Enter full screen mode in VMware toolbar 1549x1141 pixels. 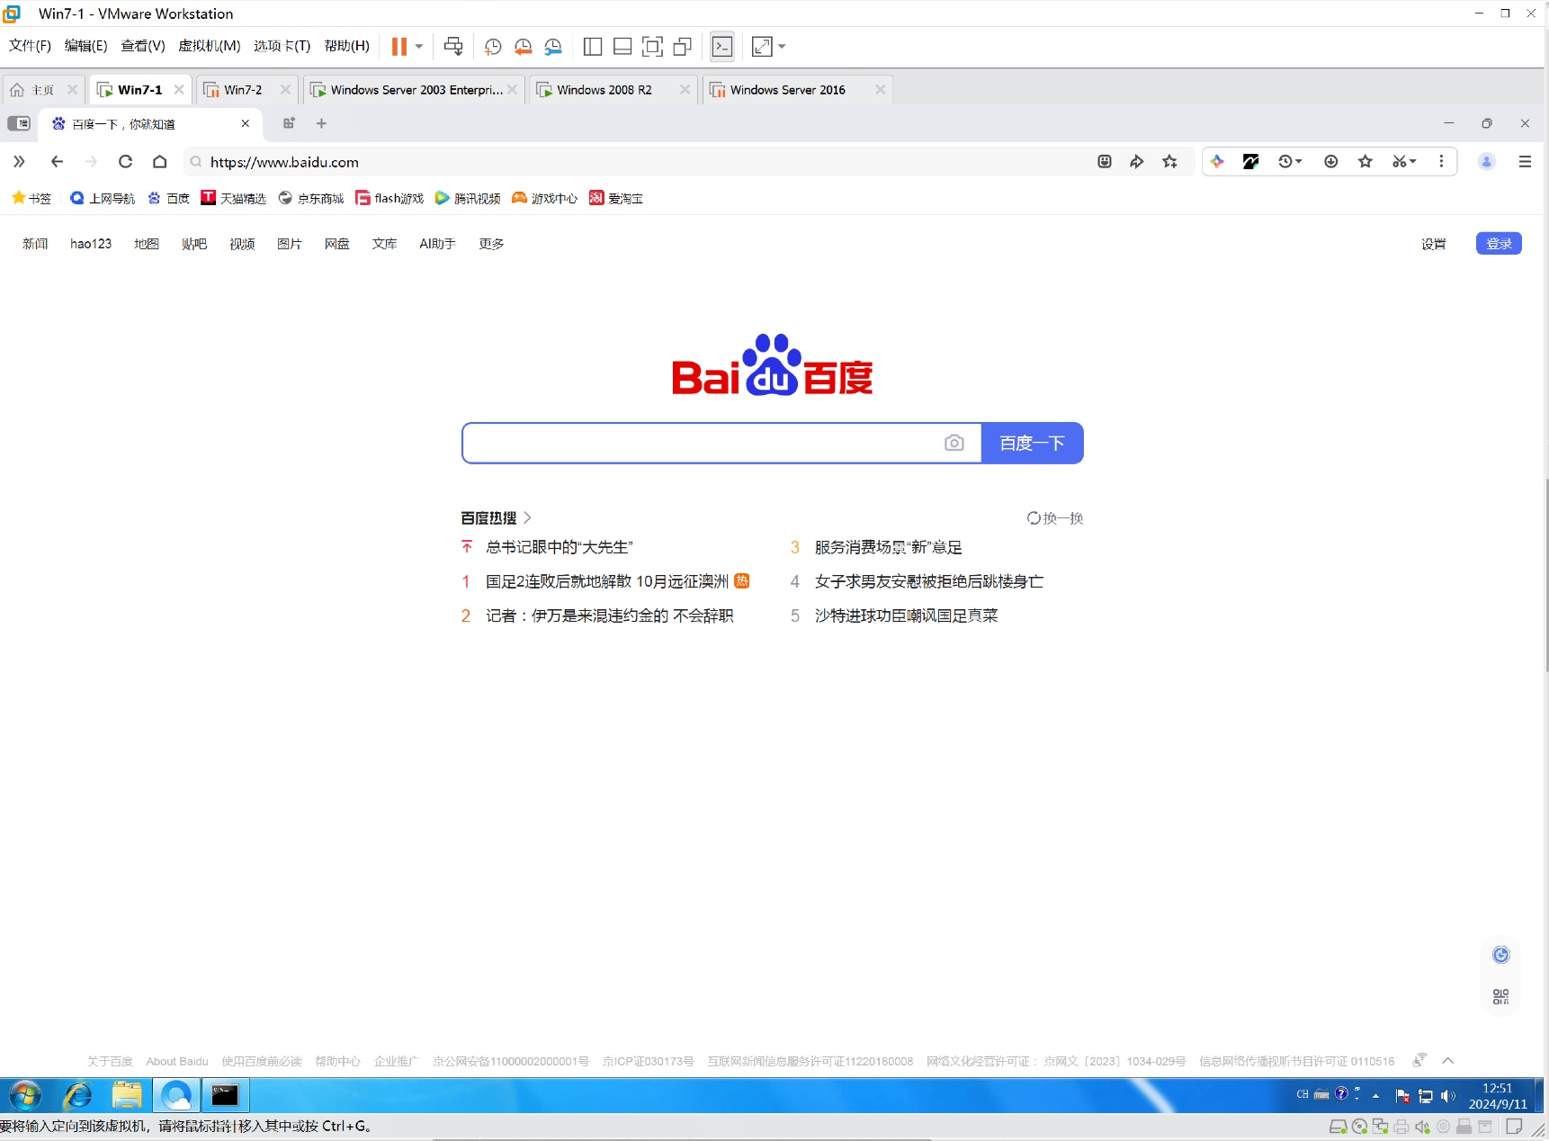pos(653,47)
